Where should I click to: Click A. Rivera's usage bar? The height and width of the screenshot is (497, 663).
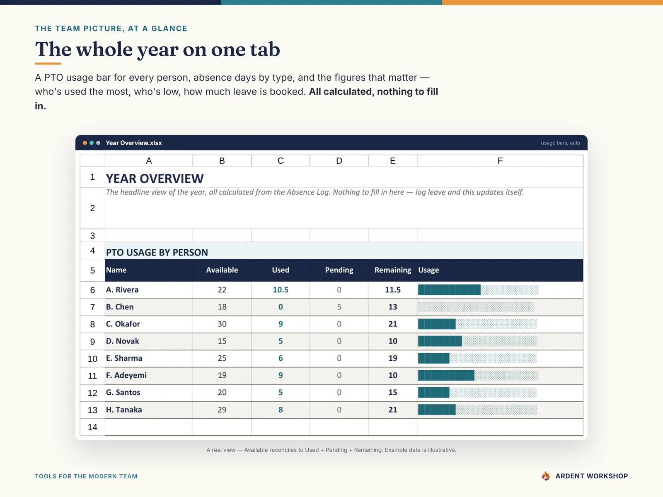[x=478, y=290]
